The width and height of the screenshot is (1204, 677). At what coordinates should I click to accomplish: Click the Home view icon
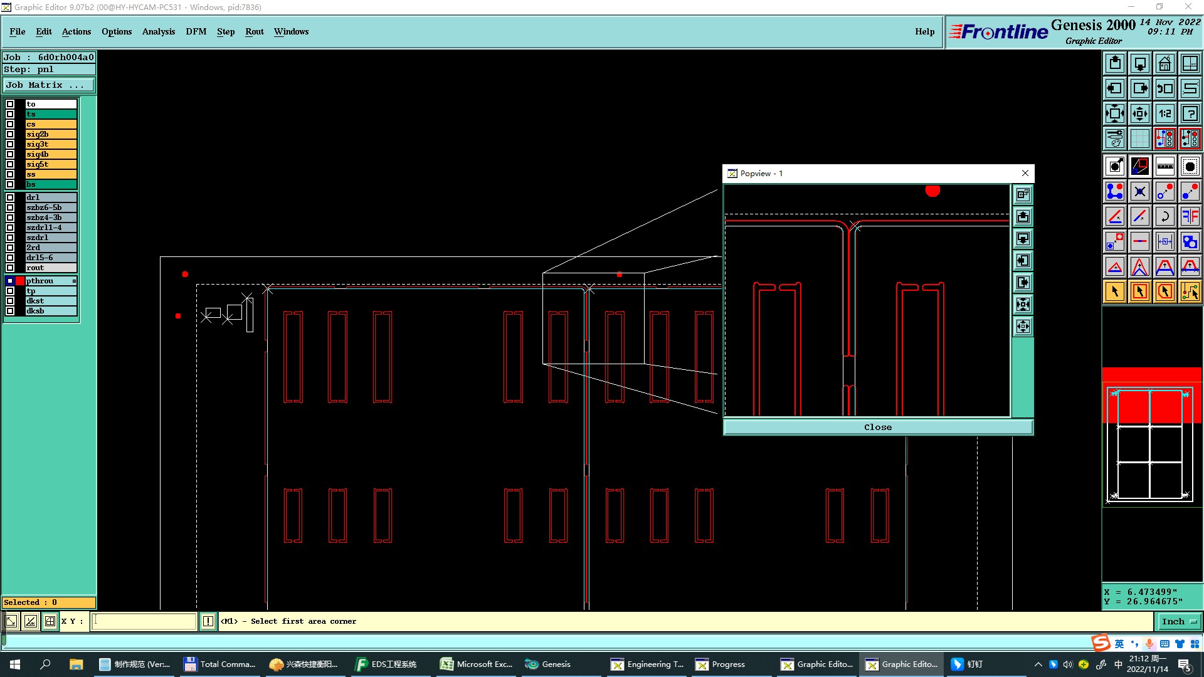point(1164,63)
